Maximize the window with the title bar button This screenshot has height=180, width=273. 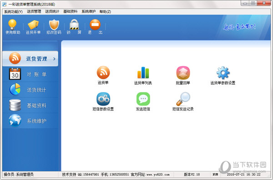[253, 3]
